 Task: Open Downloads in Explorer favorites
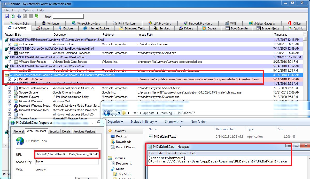[x=123, y=142]
